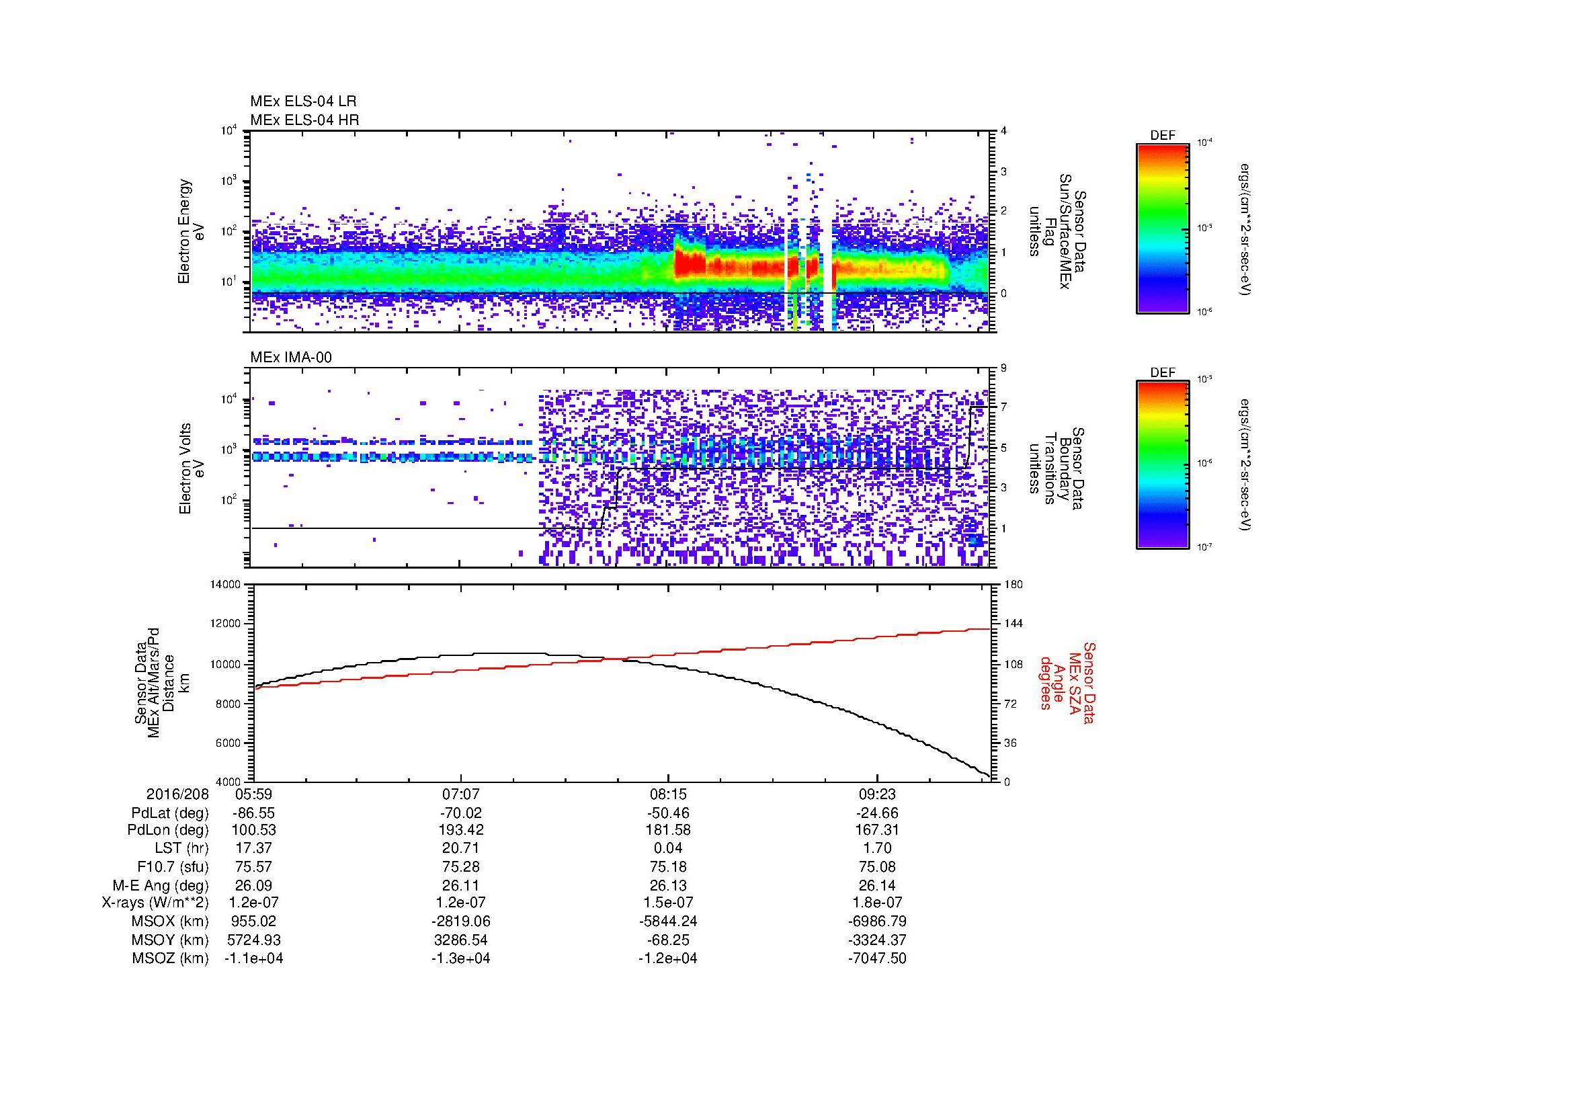Click the time tick label '08:15'
1572x1111 pixels.
click(668, 794)
